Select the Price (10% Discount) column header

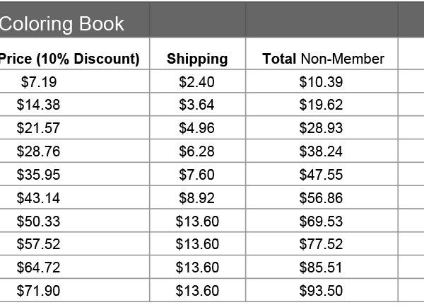point(69,59)
